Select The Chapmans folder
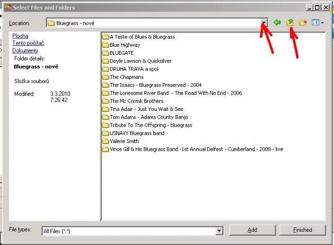Image resolution: width=334 pixels, height=245 pixels. 123,77
